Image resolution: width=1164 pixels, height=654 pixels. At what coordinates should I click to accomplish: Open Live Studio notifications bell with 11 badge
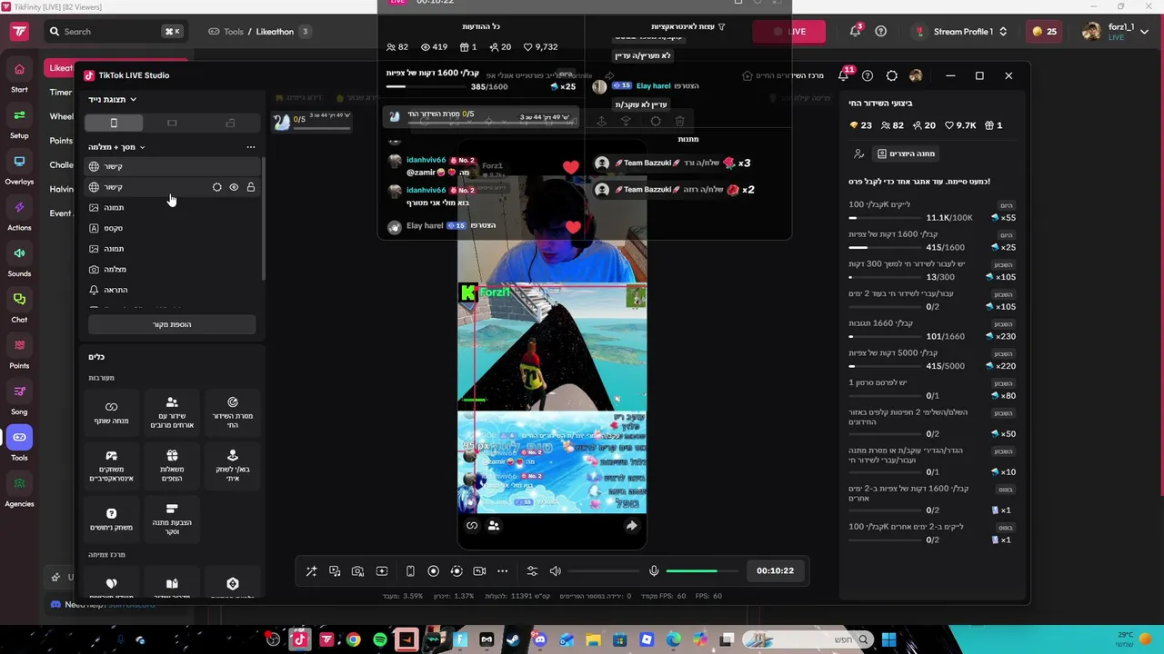(844, 75)
